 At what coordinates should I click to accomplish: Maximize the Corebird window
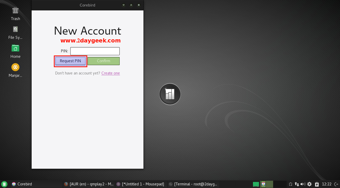pyautogui.click(x=131, y=5)
